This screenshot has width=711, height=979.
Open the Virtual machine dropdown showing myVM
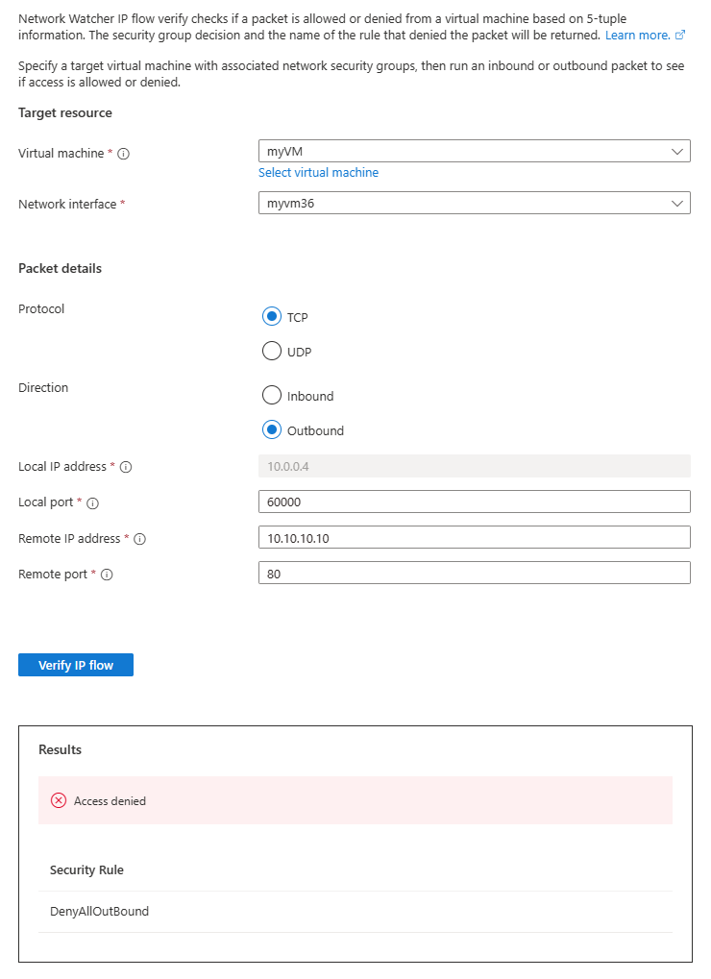[474, 152]
